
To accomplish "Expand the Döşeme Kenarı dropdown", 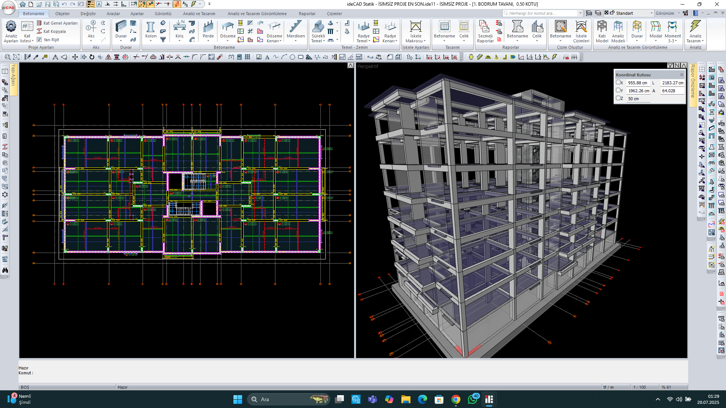I will coord(280,41).
